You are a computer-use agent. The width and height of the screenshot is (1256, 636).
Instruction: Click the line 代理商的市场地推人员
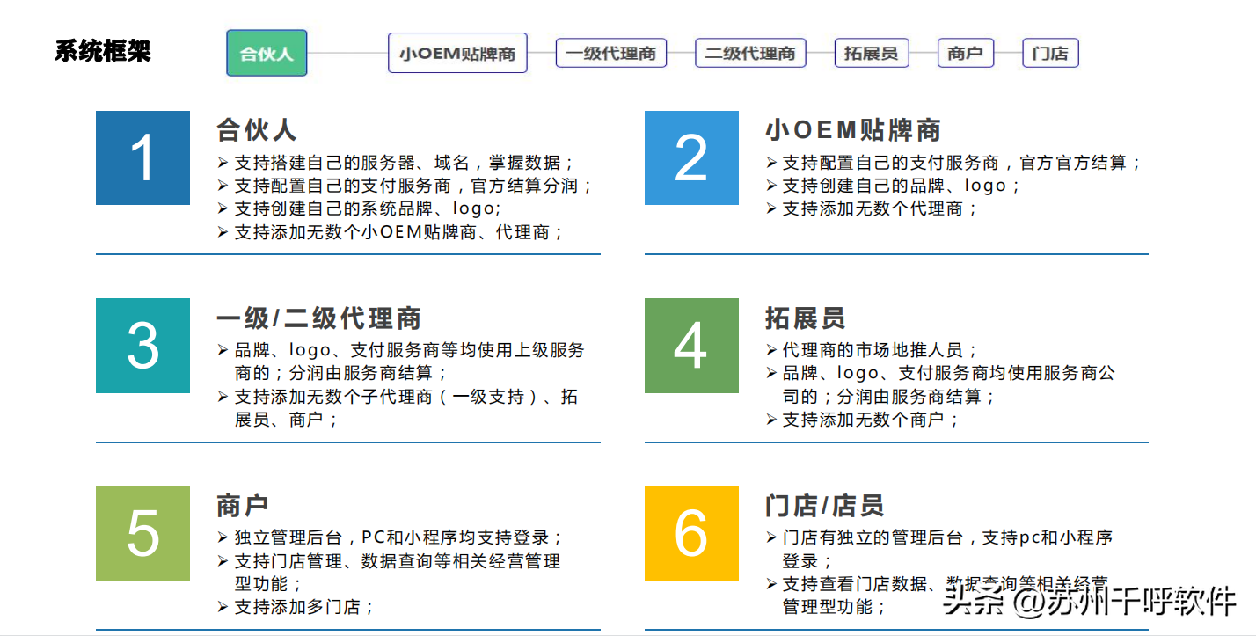(x=873, y=350)
